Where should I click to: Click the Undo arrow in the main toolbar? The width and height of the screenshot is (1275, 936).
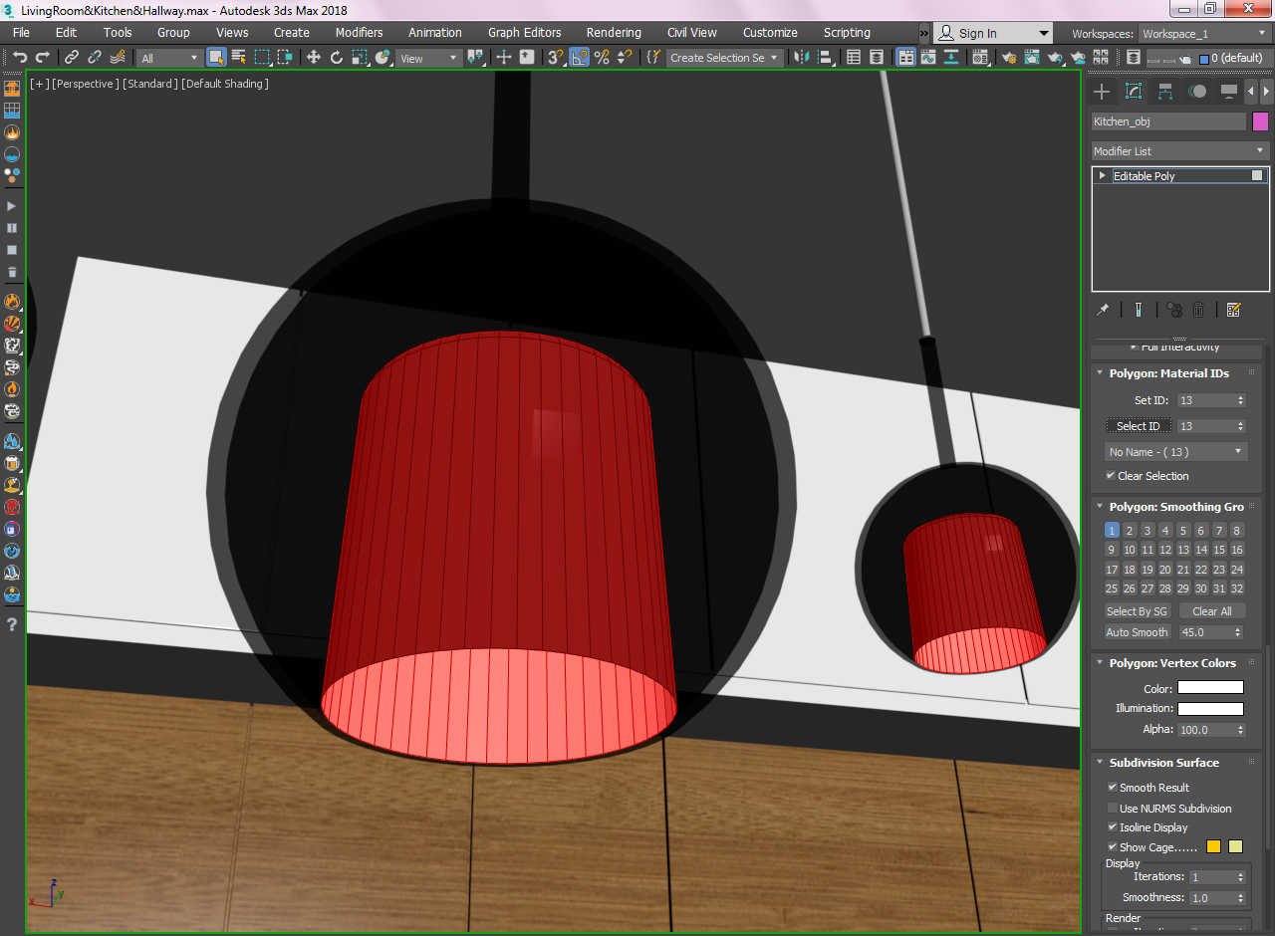tap(19, 58)
